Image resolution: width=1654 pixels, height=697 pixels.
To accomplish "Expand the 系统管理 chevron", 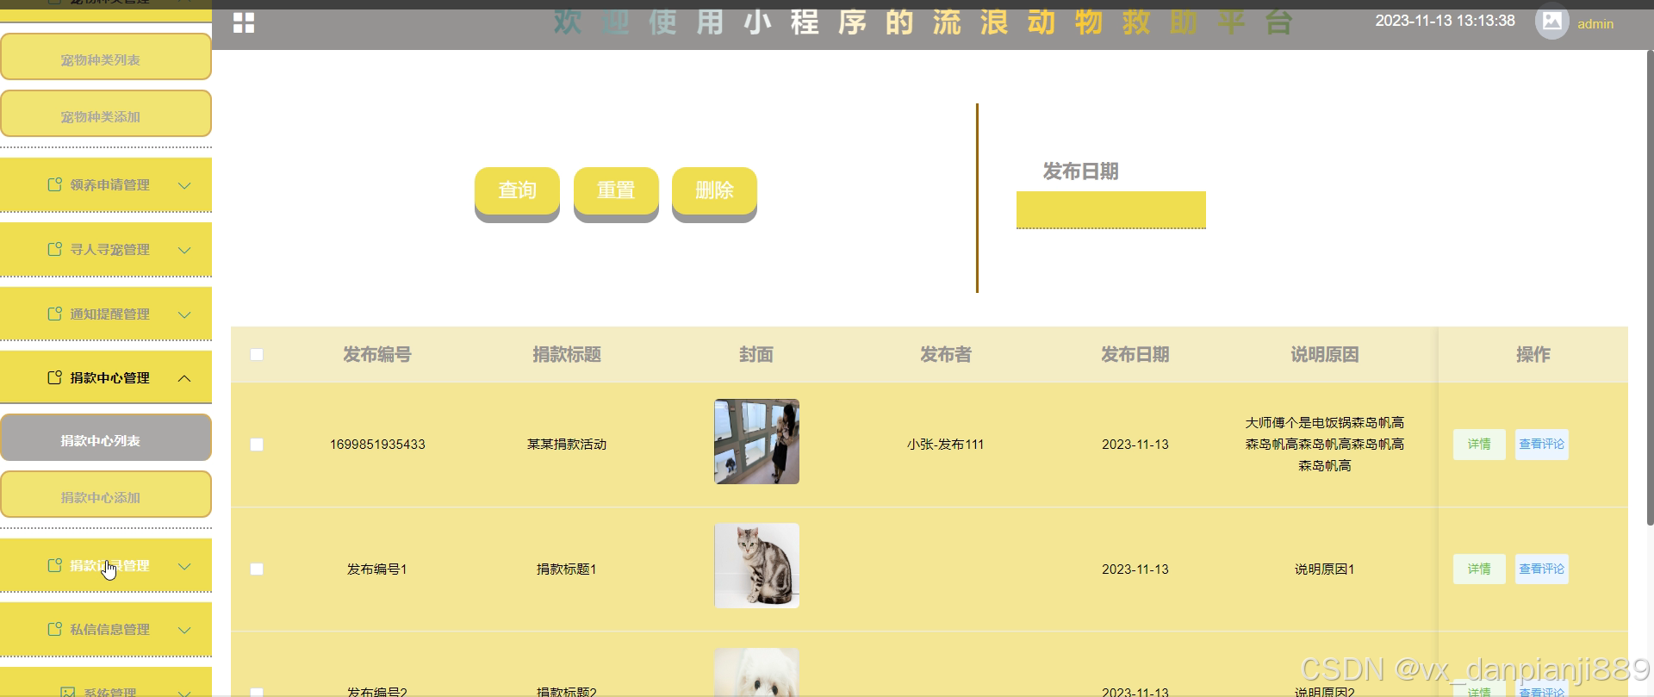I will coord(184,692).
